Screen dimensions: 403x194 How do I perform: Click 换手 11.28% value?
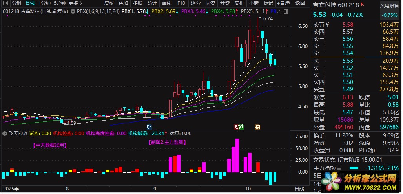click(x=344, y=135)
